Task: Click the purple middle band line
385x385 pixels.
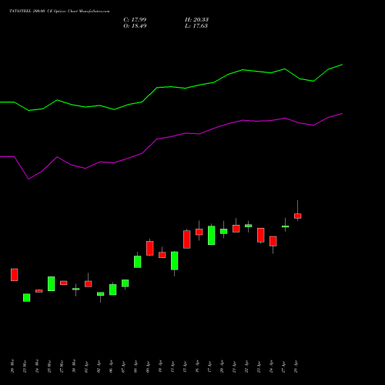Action: (171, 136)
